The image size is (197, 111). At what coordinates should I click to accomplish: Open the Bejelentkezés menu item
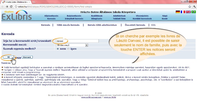click(x=74, y=16)
